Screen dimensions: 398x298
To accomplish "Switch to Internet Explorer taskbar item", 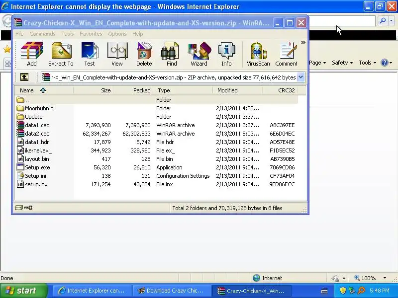I will point(92,291).
